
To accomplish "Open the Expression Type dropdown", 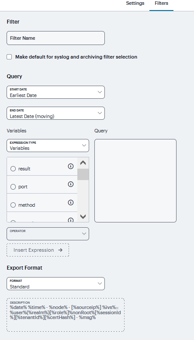I will [48, 146].
